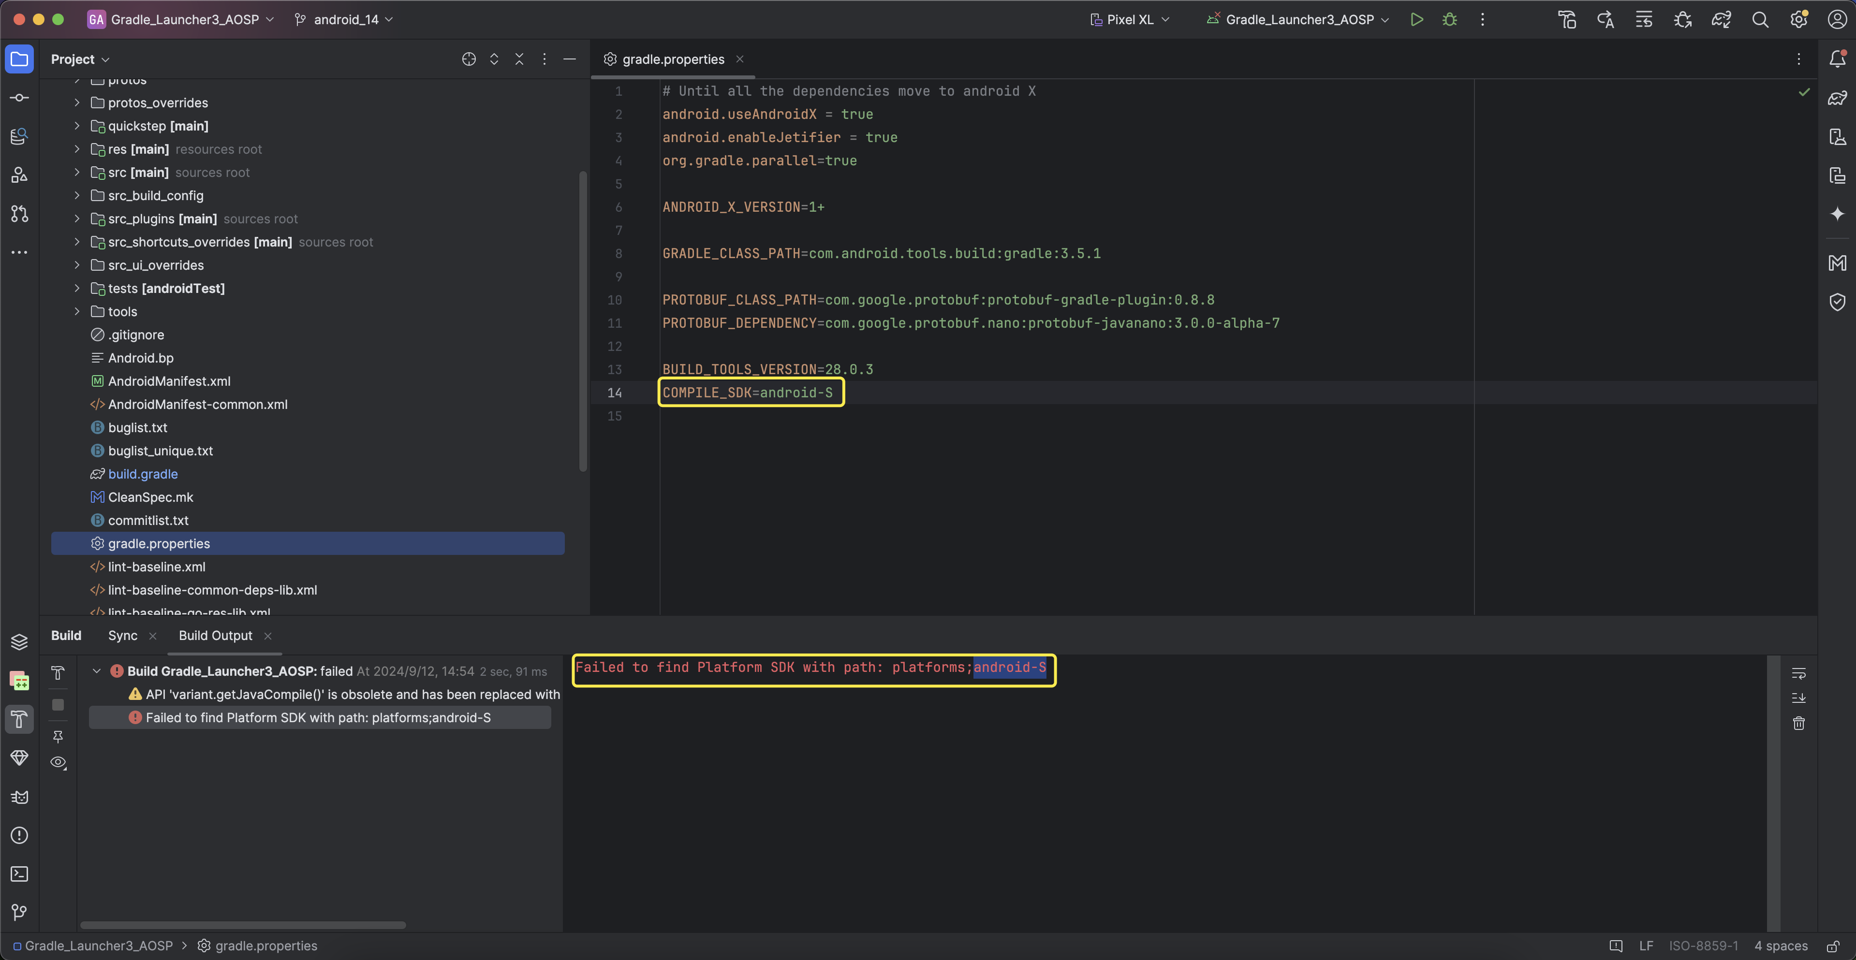Change 4 spaces indentation setting
1856x960 pixels.
(1781, 946)
